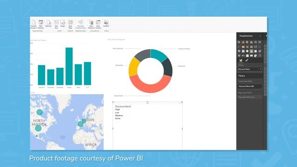Click the yellow Midmarket donut segment
The width and height of the screenshot is (297, 167).
pyautogui.click(x=134, y=67)
